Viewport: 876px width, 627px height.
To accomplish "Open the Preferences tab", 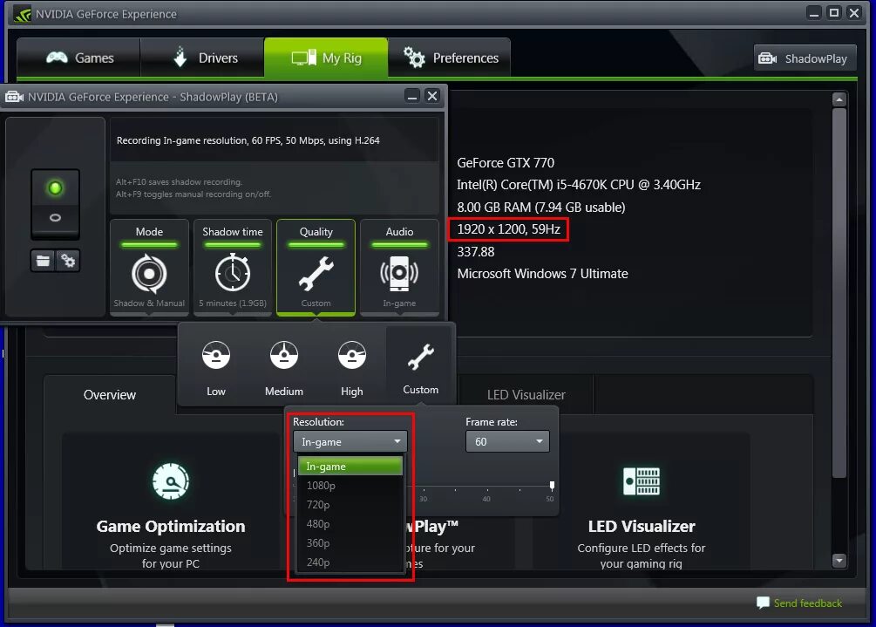I will tap(449, 58).
